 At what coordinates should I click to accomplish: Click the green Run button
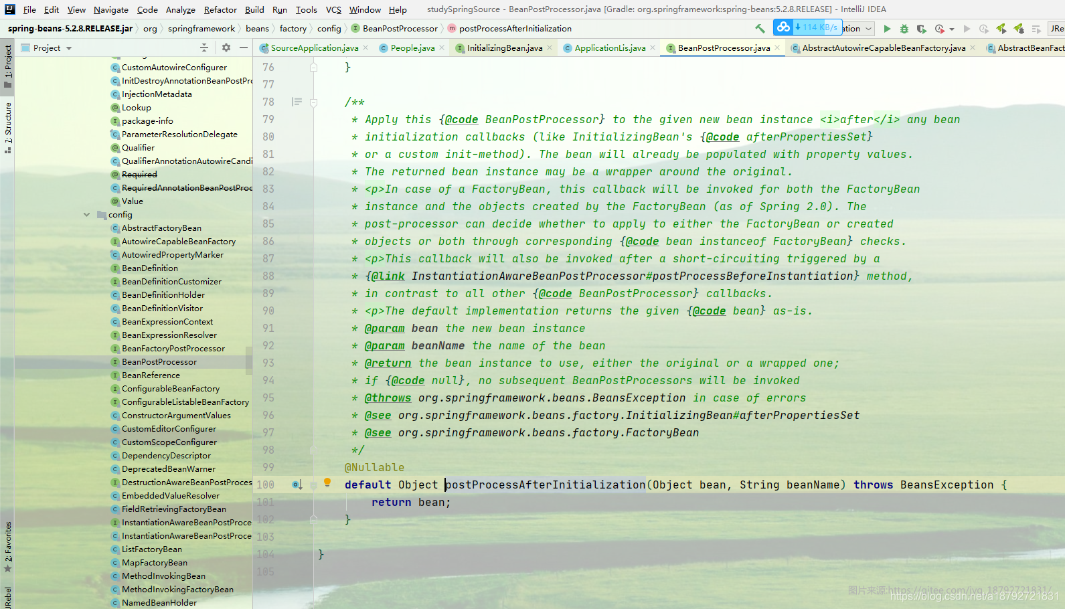point(887,29)
